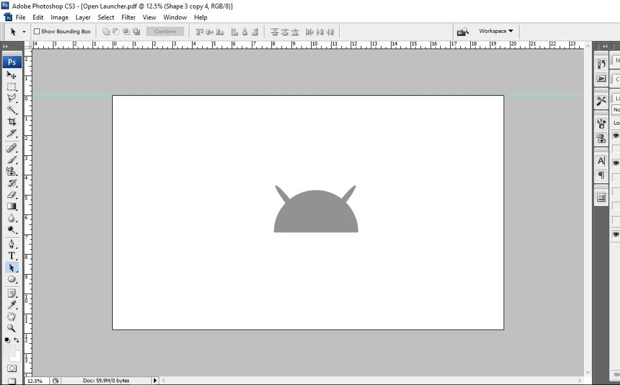Open the Tool Presets panel icon
620x385 pixels.
tap(601, 101)
